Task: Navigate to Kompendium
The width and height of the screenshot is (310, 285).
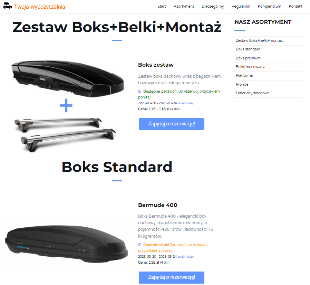Action: pos(269,6)
